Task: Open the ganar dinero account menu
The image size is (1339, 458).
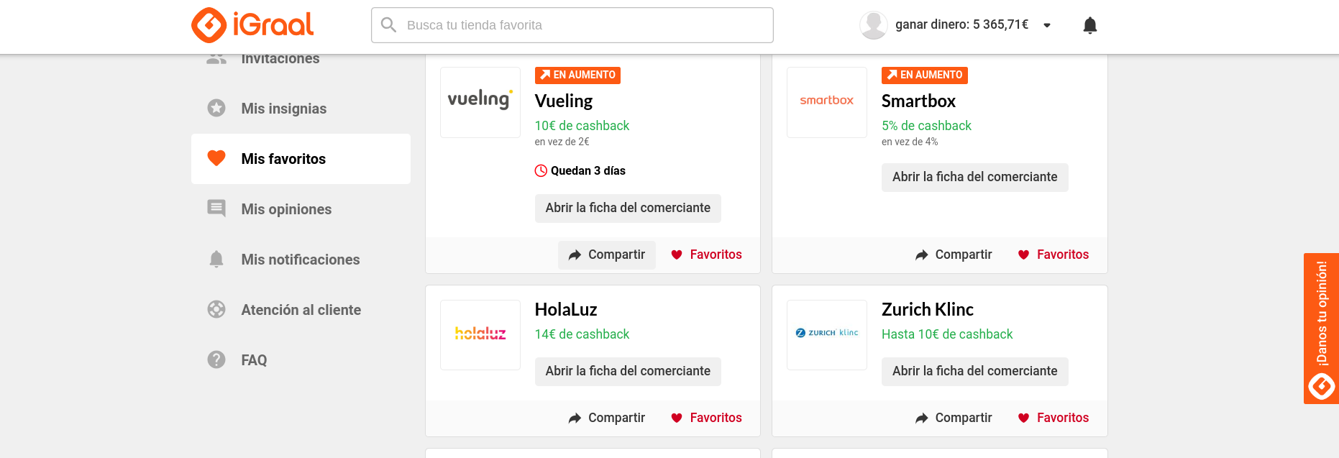Action: point(961,25)
